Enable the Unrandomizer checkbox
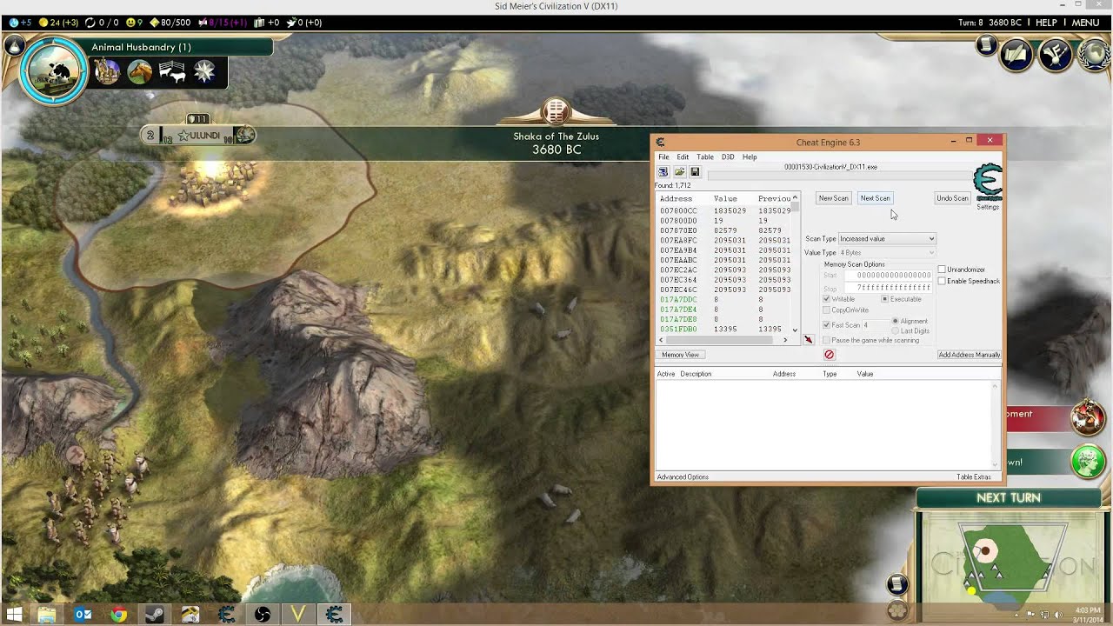 (942, 270)
